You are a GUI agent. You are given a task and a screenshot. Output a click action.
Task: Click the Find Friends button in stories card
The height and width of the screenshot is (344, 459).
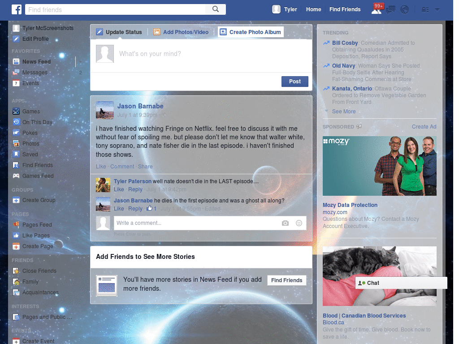(x=286, y=280)
